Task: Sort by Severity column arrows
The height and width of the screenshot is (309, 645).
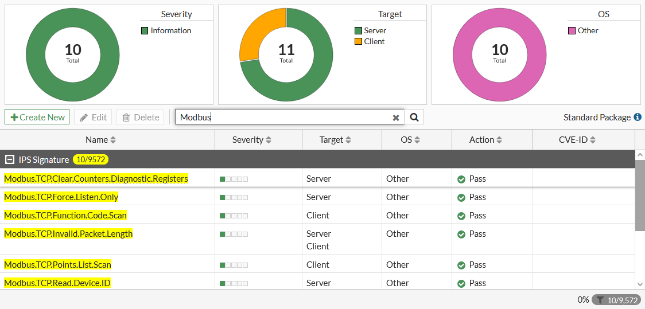Action: click(x=269, y=140)
